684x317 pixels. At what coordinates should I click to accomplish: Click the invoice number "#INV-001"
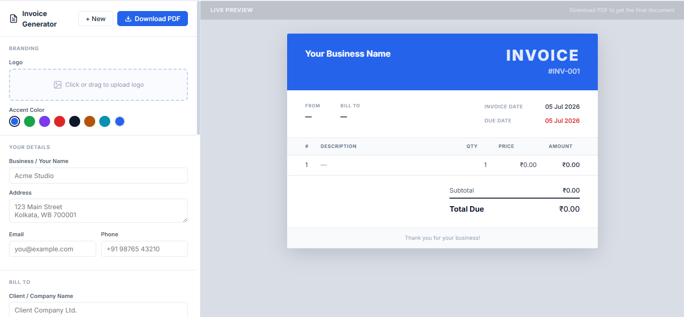coord(564,71)
